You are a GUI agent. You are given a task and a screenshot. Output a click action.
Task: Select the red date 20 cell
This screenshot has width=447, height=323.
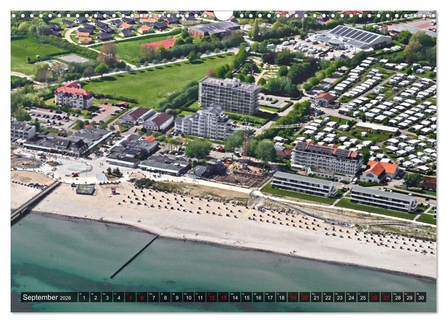pos(305,297)
